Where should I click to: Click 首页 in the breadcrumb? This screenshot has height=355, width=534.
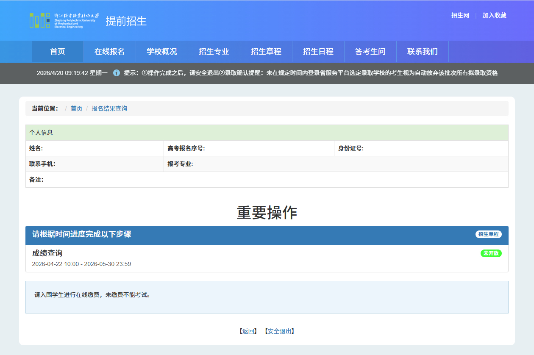(x=76, y=108)
